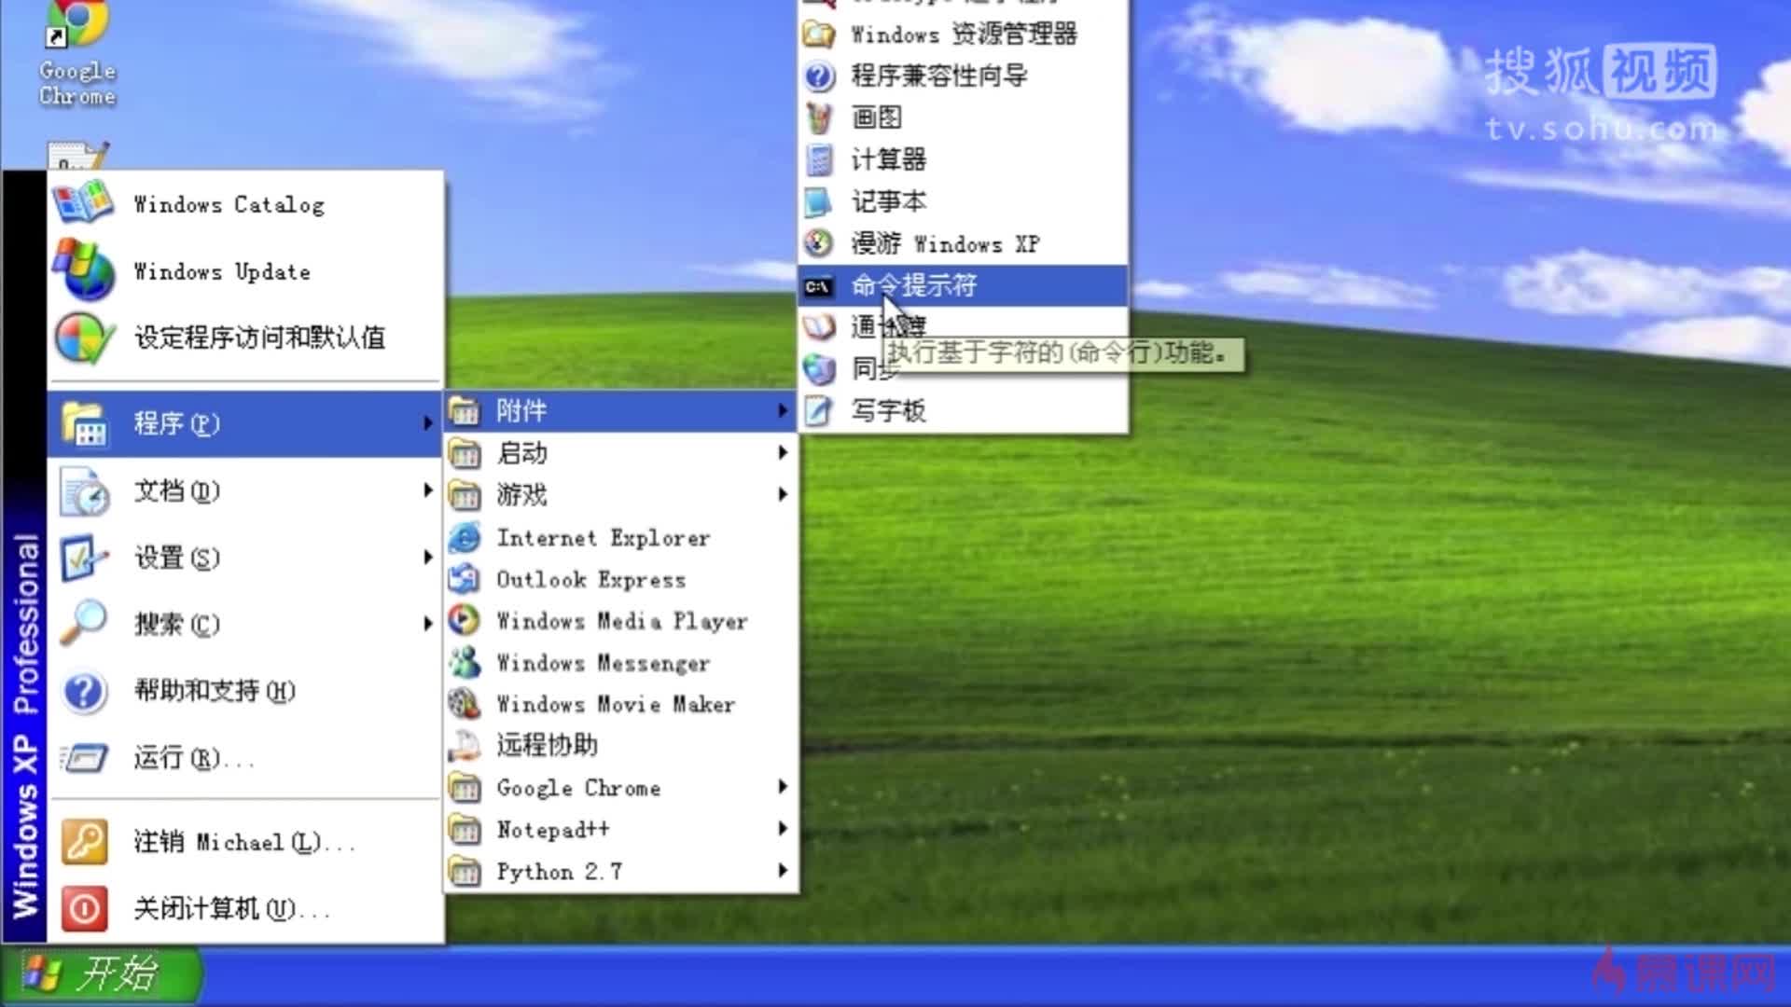The height and width of the screenshot is (1007, 1791).
Task: Select the 启动 folder icon
Action: [465, 454]
